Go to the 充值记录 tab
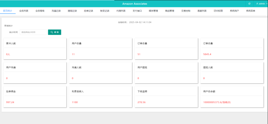This screenshot has height=124, width=268. pos(56,11)
